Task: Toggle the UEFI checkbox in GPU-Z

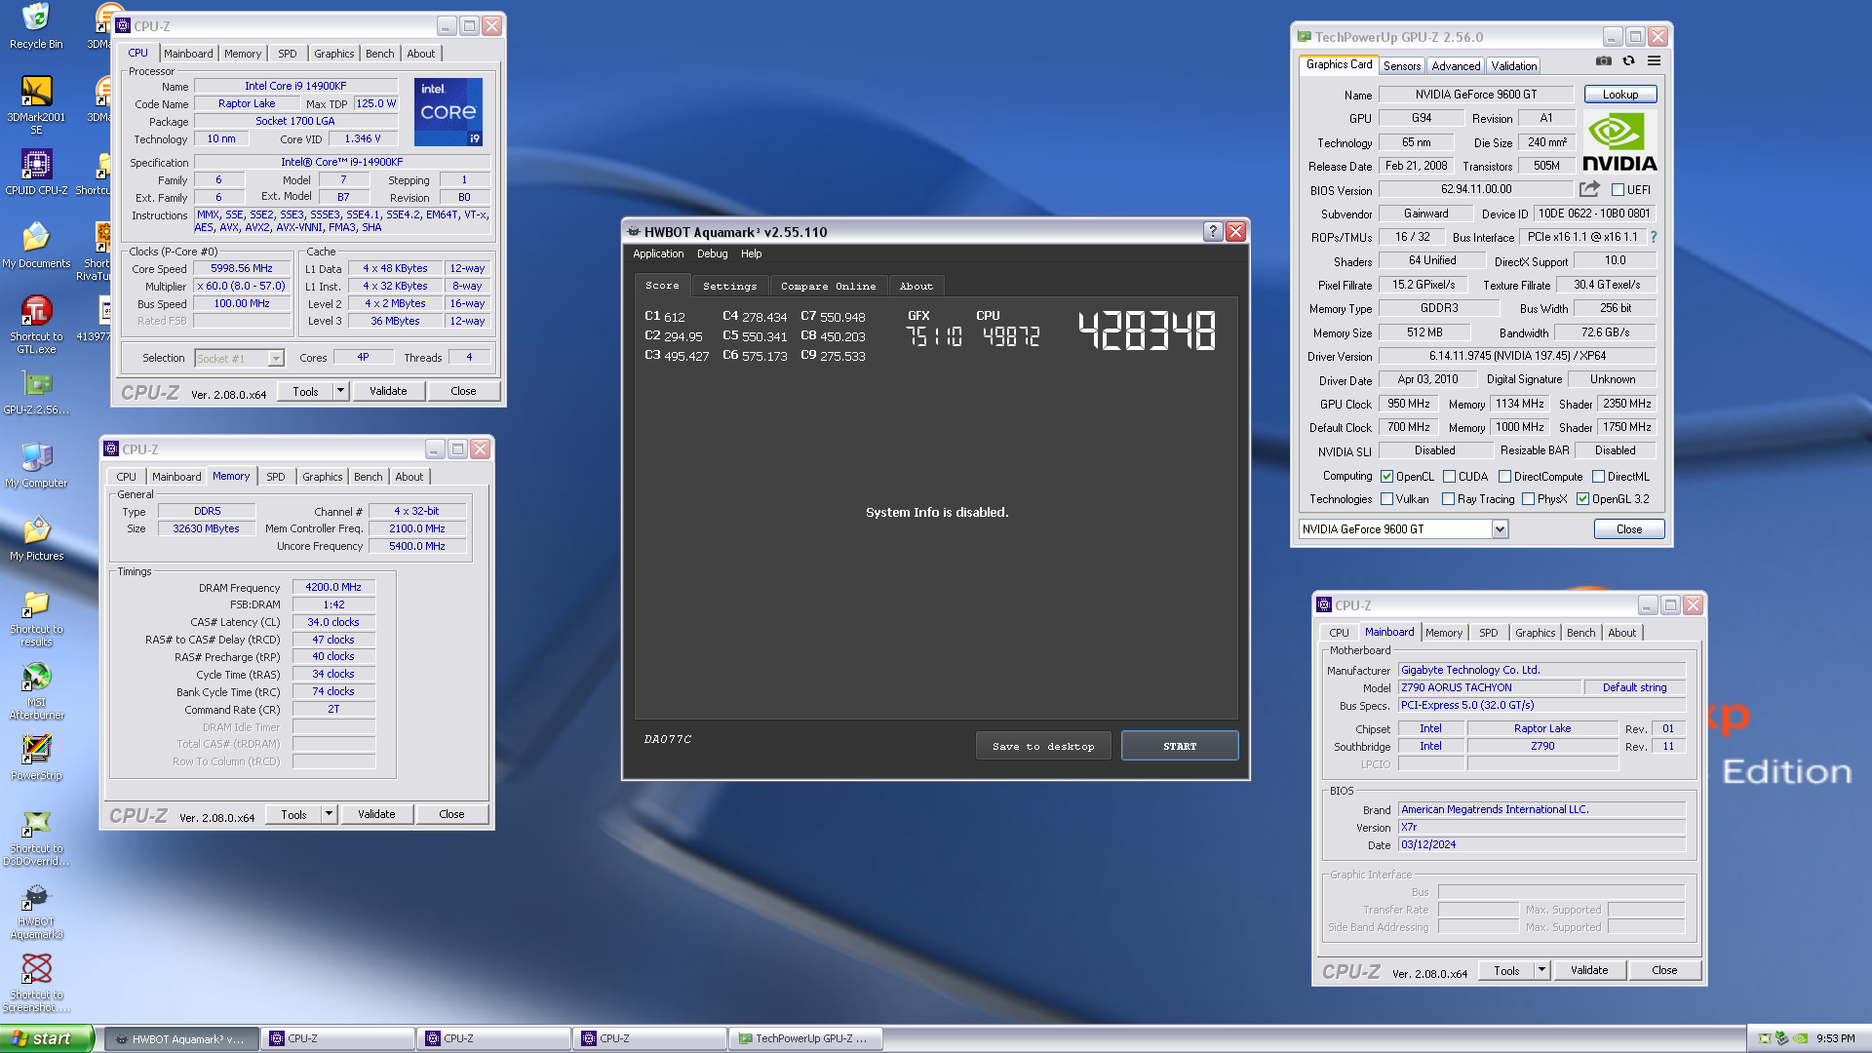Action: tap(1618, 190)
